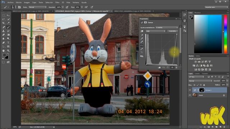Open the layer filter Tipo dropdown
Screen dimensions: 230x129
pyautogui.click(x=197, y=77)
